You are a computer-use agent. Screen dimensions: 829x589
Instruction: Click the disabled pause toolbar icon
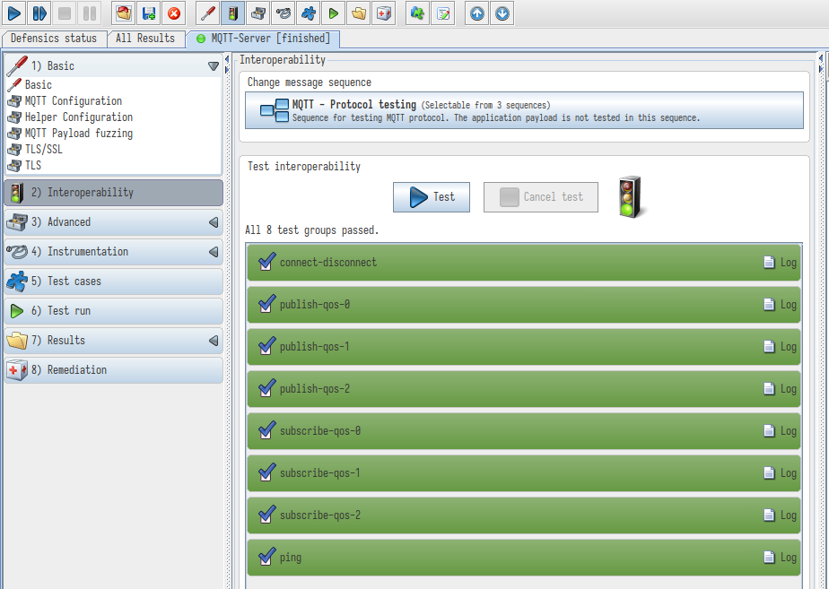(90, 13)
